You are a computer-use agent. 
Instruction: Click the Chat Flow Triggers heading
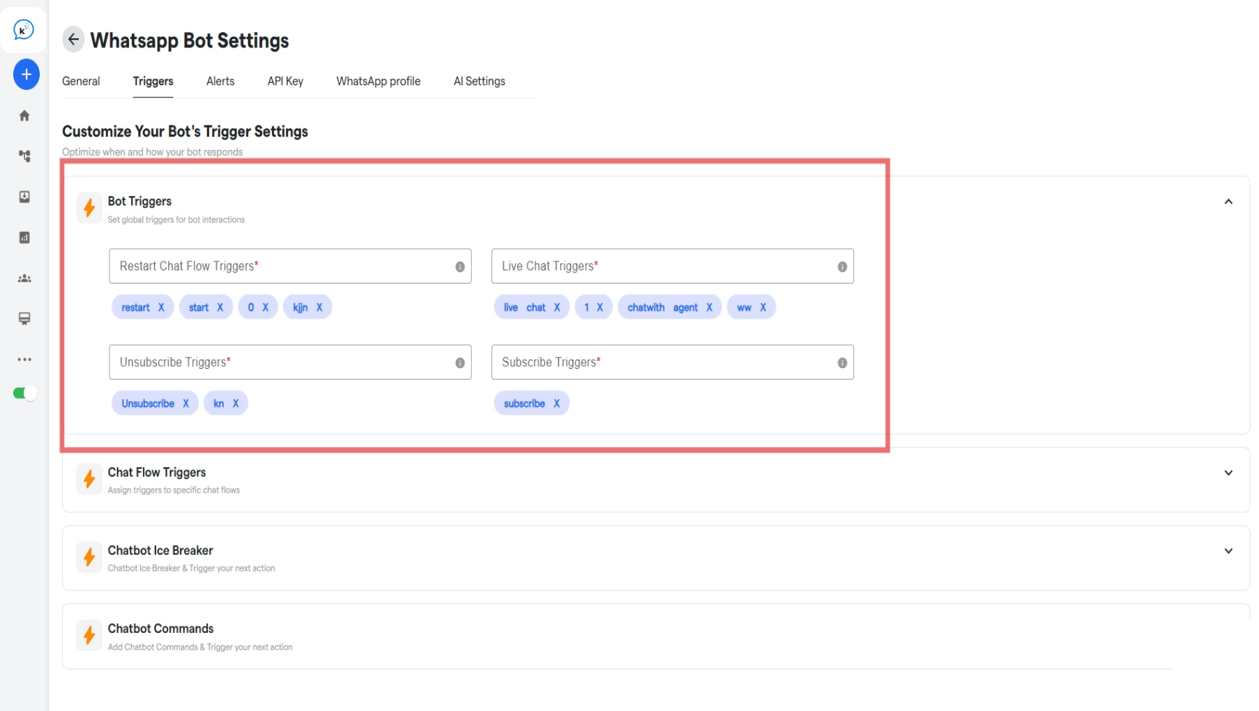pos(157,473)
